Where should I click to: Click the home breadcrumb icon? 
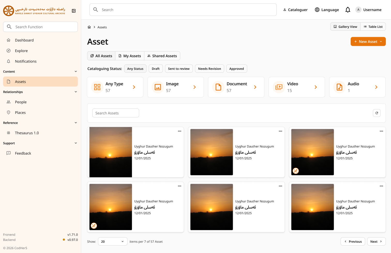pyautogui.click(x=89, y=27)
